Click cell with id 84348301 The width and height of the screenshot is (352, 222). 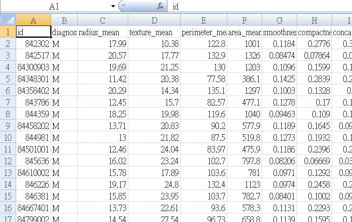(34, 79)
